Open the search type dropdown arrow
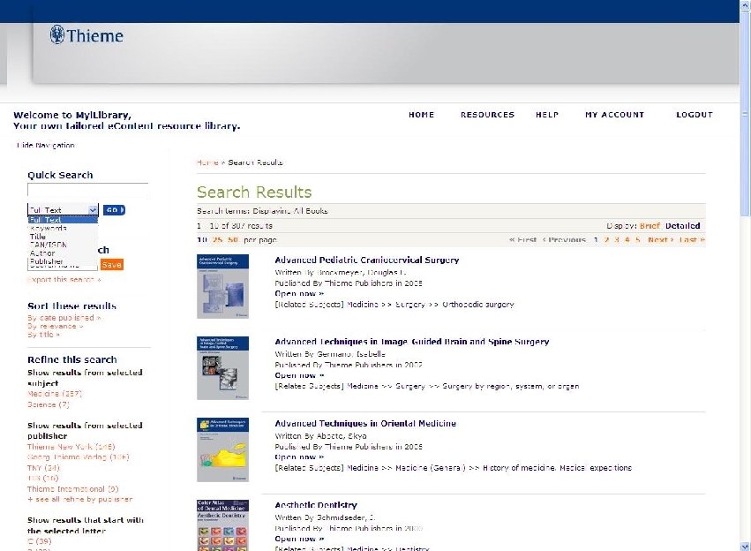Image resolution: width=751 pixels, height=551 pixels. pos(93,210)
